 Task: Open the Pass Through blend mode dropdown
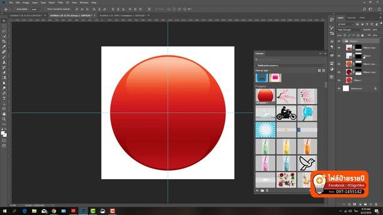[x=349, y=30]
